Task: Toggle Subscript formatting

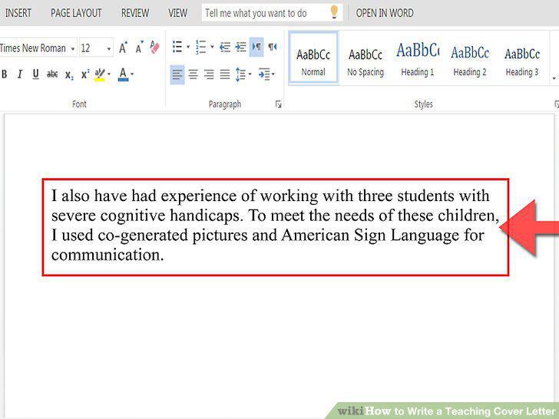Action: (x=69, y=75)
